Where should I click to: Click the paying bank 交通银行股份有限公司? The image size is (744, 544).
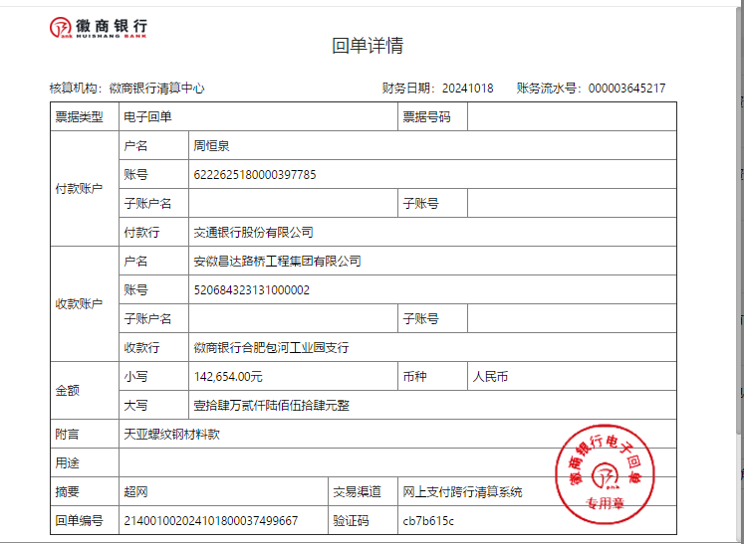click(253, 233)
